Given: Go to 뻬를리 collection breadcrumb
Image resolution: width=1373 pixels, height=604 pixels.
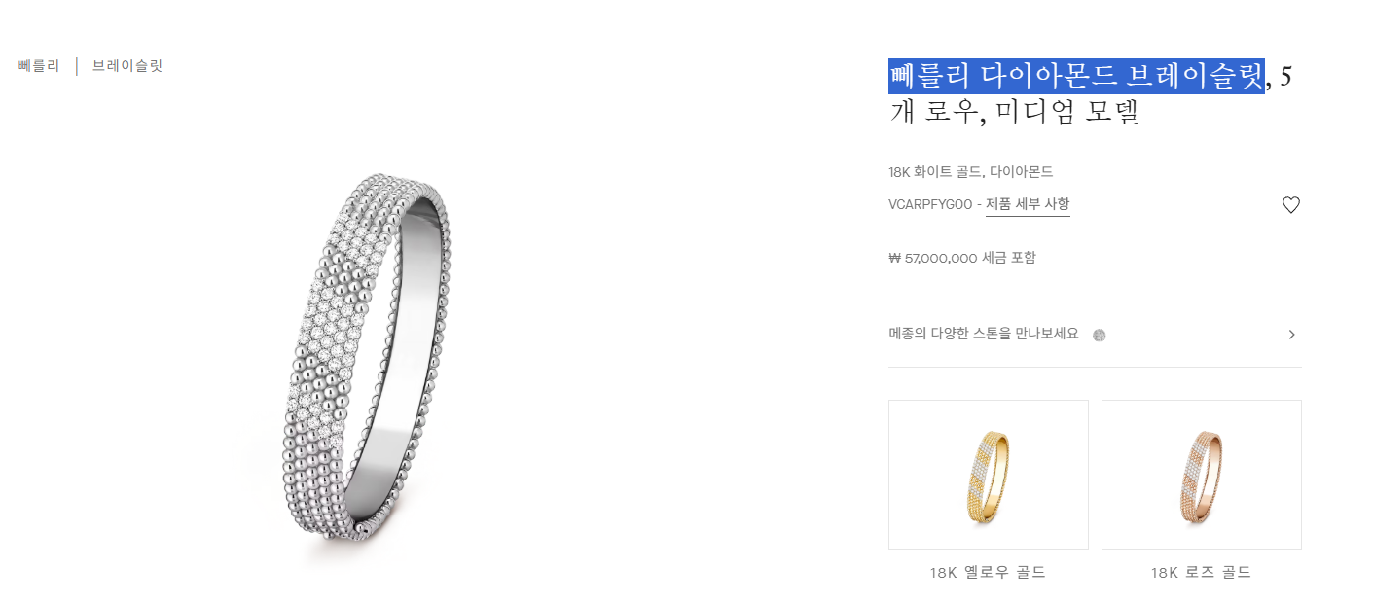Looking at the screenshot, I should pyautogui.click(x=39, y=66).
